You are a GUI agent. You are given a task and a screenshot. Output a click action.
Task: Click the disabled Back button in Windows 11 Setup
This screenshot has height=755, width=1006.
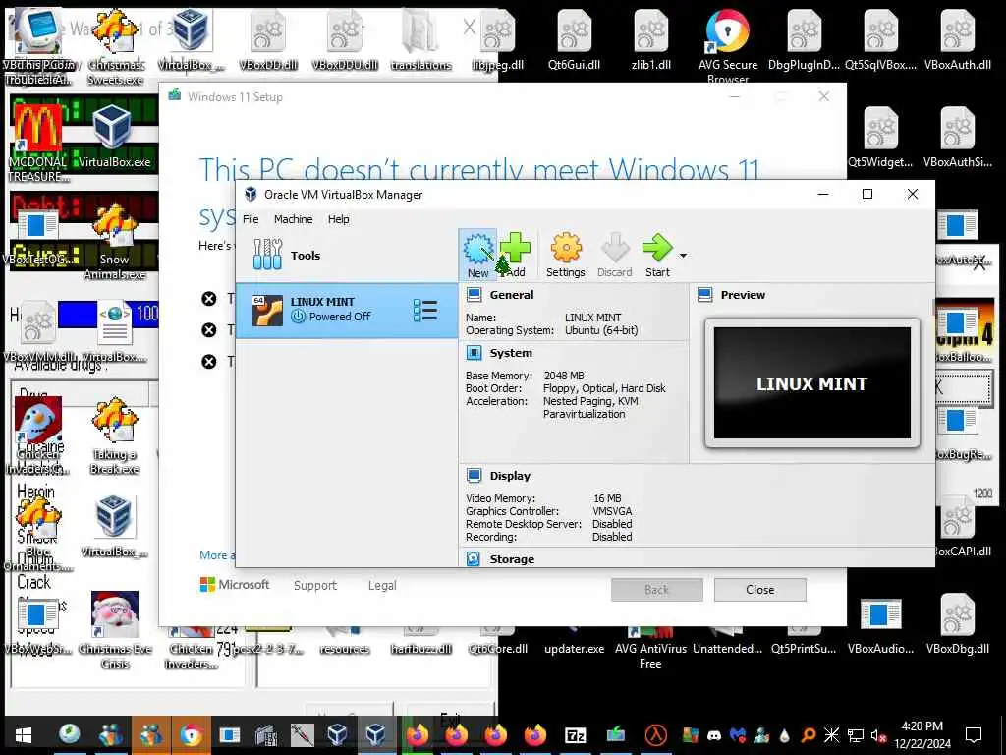pyautogui.click(x=656, y=590)
